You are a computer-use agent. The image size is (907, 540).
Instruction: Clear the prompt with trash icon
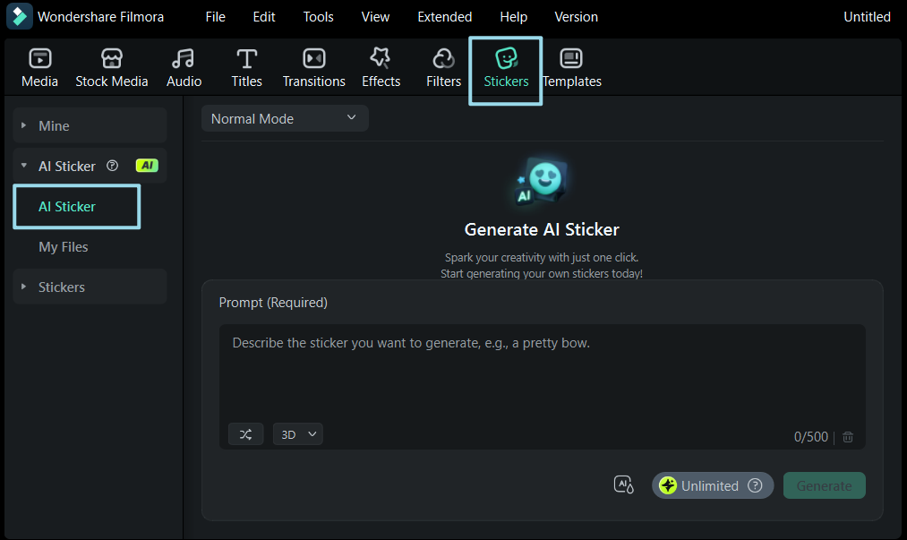point(848,437)
